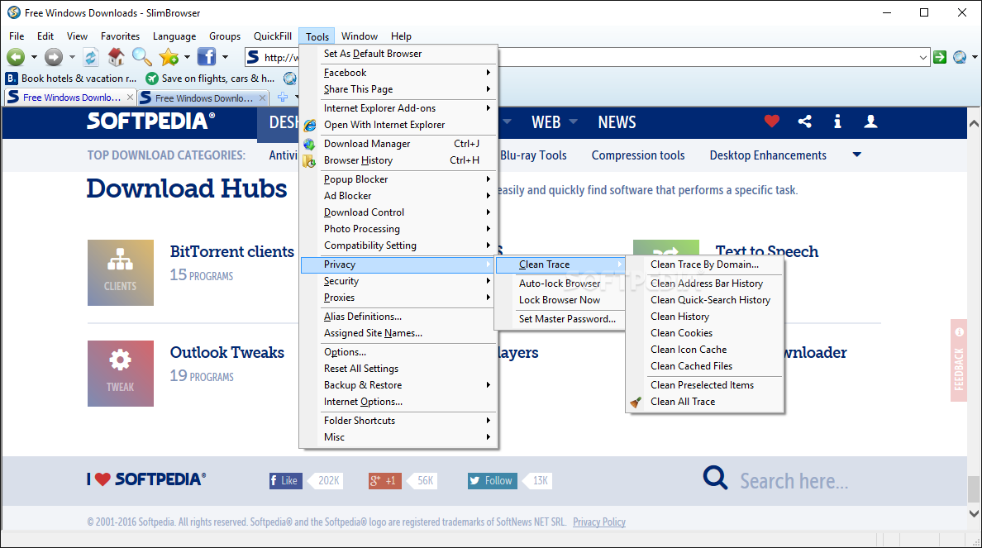Open the Book hotels & vacation bookmark
The width and height of the screenshot is (982, 548).
pos(71,79)
